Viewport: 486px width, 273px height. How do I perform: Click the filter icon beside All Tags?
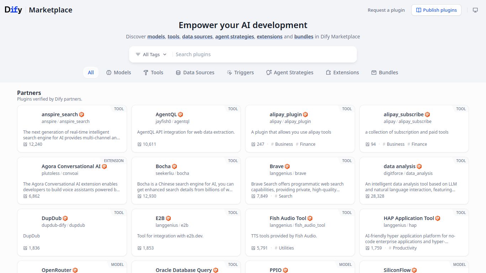(x=138, y=54)
